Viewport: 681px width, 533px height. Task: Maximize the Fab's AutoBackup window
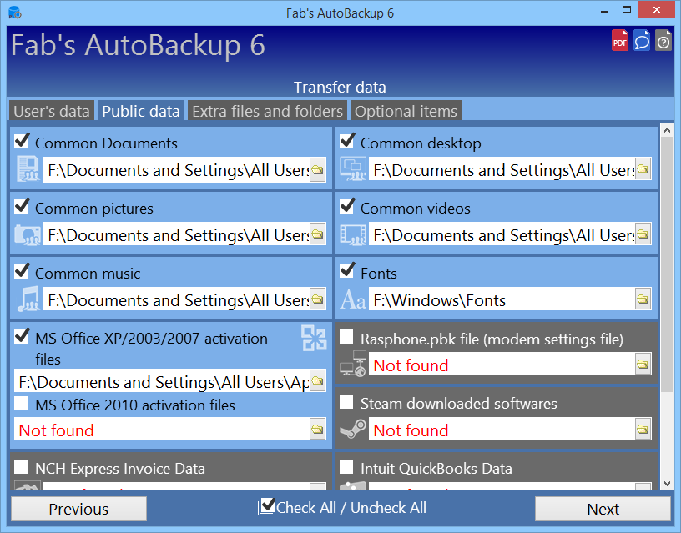pos(626,9)
